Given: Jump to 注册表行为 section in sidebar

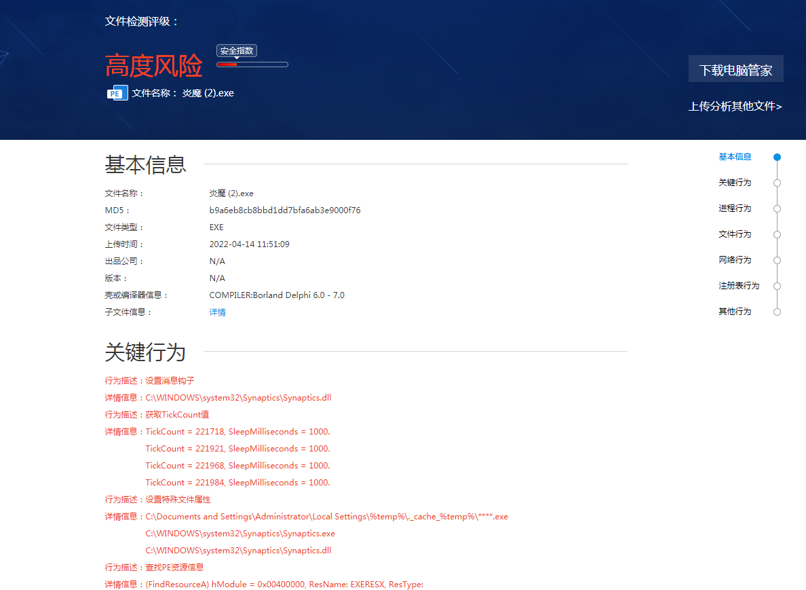Looking at the screenshot, I should 739,285.
